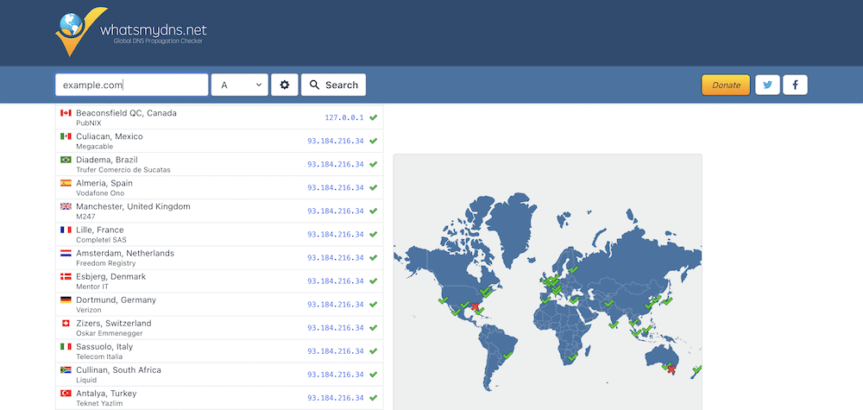This screenshot has height=410, width=863.
Task: Click green checkmark for Beaconsfield QC row
Action: [373, 117]
